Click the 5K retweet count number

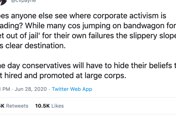pos(2,106)
